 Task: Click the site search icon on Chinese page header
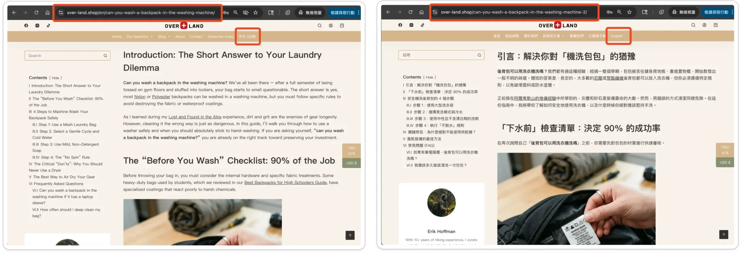pyautogui.click(x=693, y=25)
